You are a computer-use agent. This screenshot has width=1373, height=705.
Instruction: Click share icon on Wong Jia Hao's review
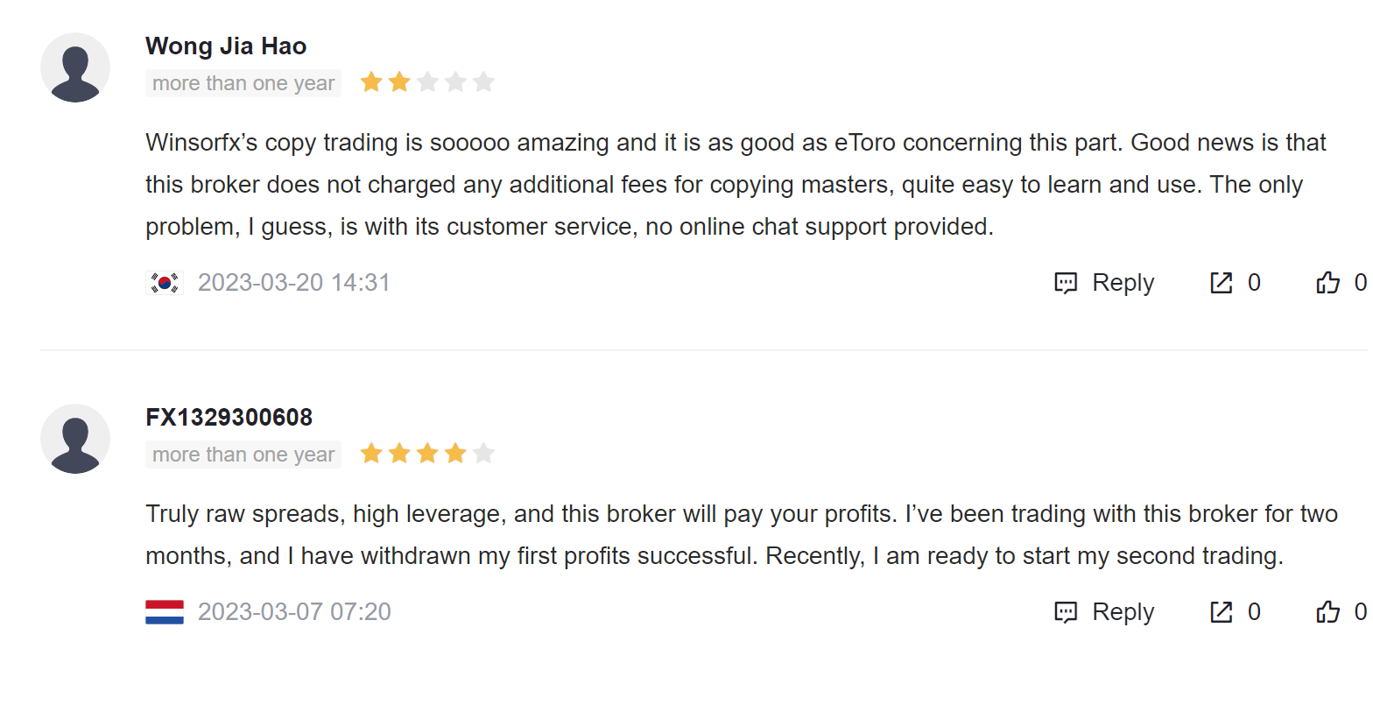[1221, 283]
